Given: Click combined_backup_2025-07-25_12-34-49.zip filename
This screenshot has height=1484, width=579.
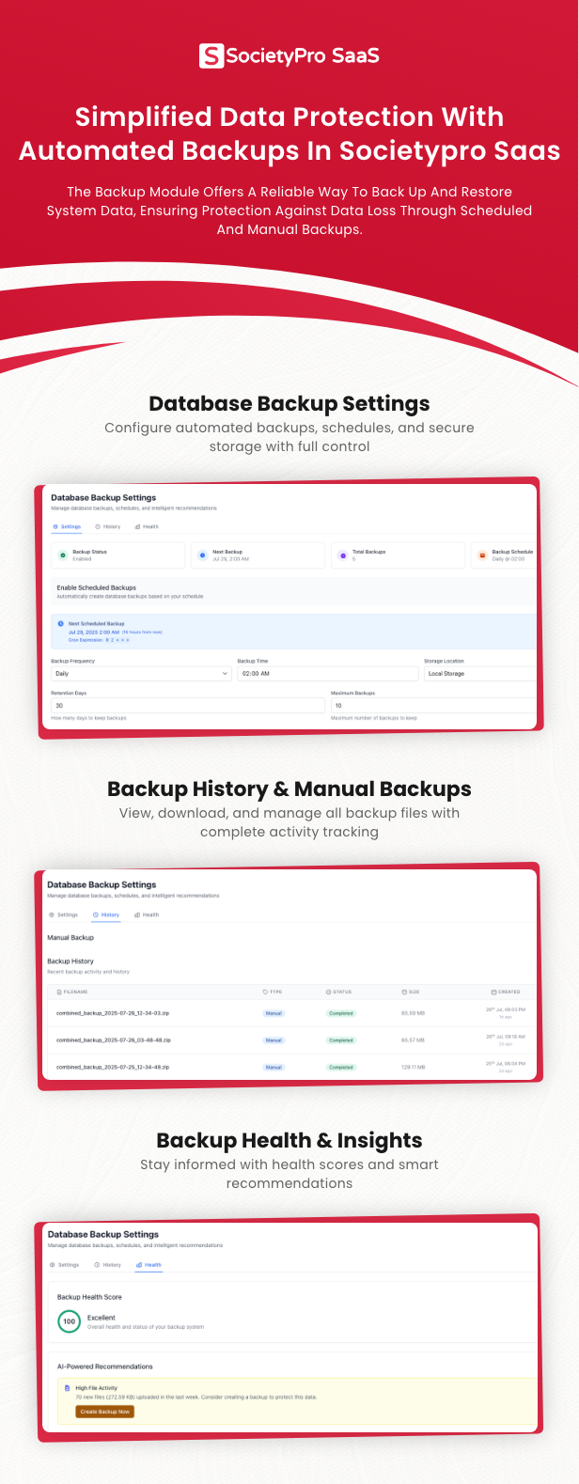Looking at the screenshot, I should pos(113,1068).
